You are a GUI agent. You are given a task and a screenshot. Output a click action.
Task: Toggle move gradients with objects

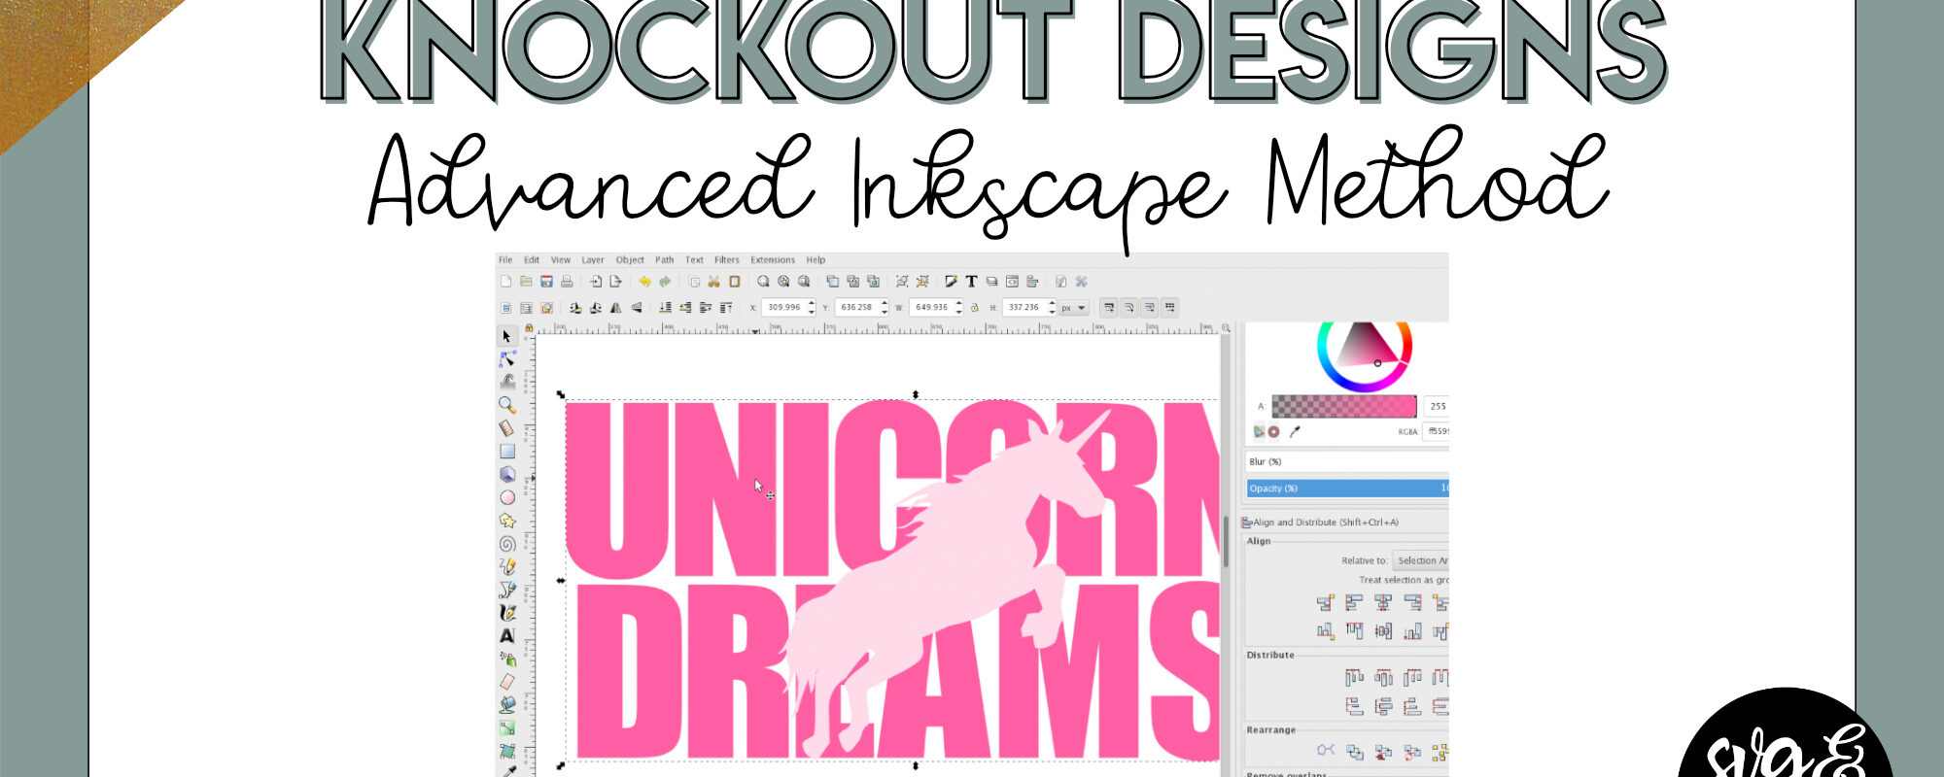click(1150, 307)
